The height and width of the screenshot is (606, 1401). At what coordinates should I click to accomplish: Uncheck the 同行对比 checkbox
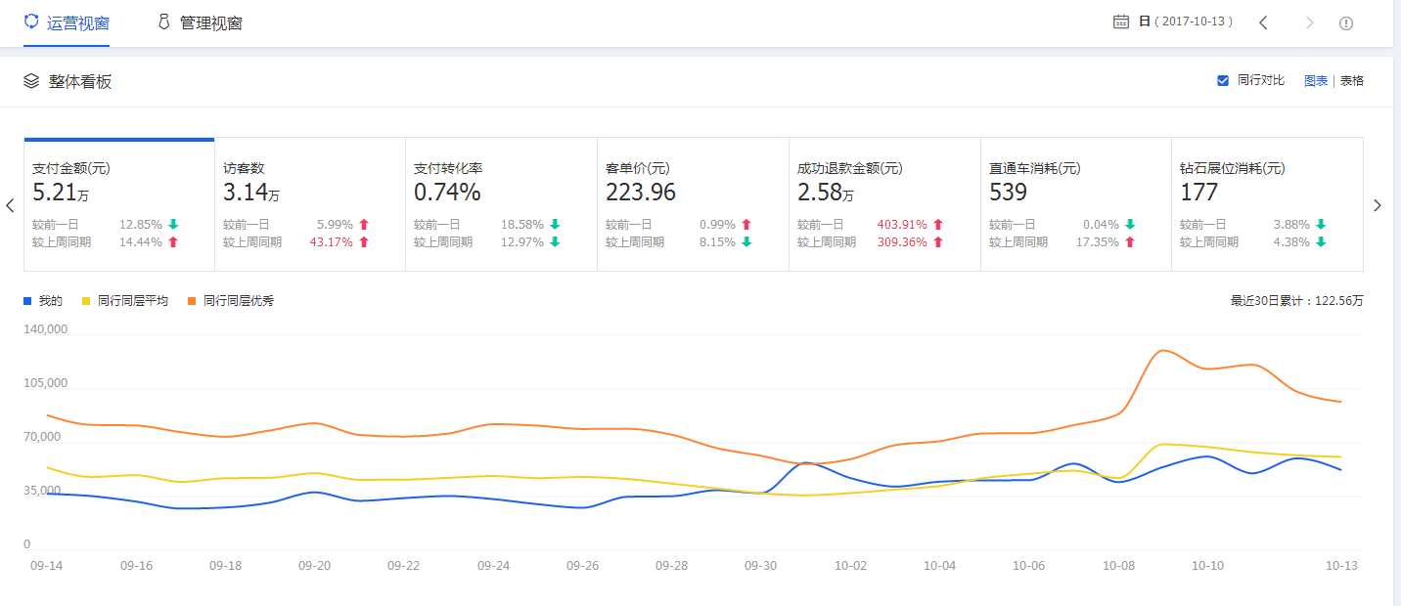point(1223,80)
